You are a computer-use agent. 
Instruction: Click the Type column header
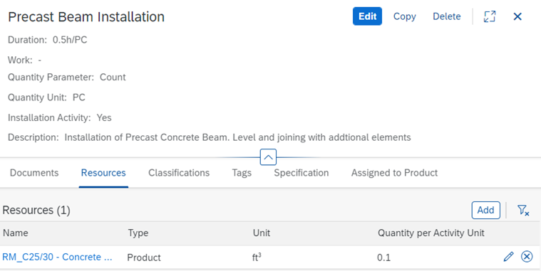138,233
